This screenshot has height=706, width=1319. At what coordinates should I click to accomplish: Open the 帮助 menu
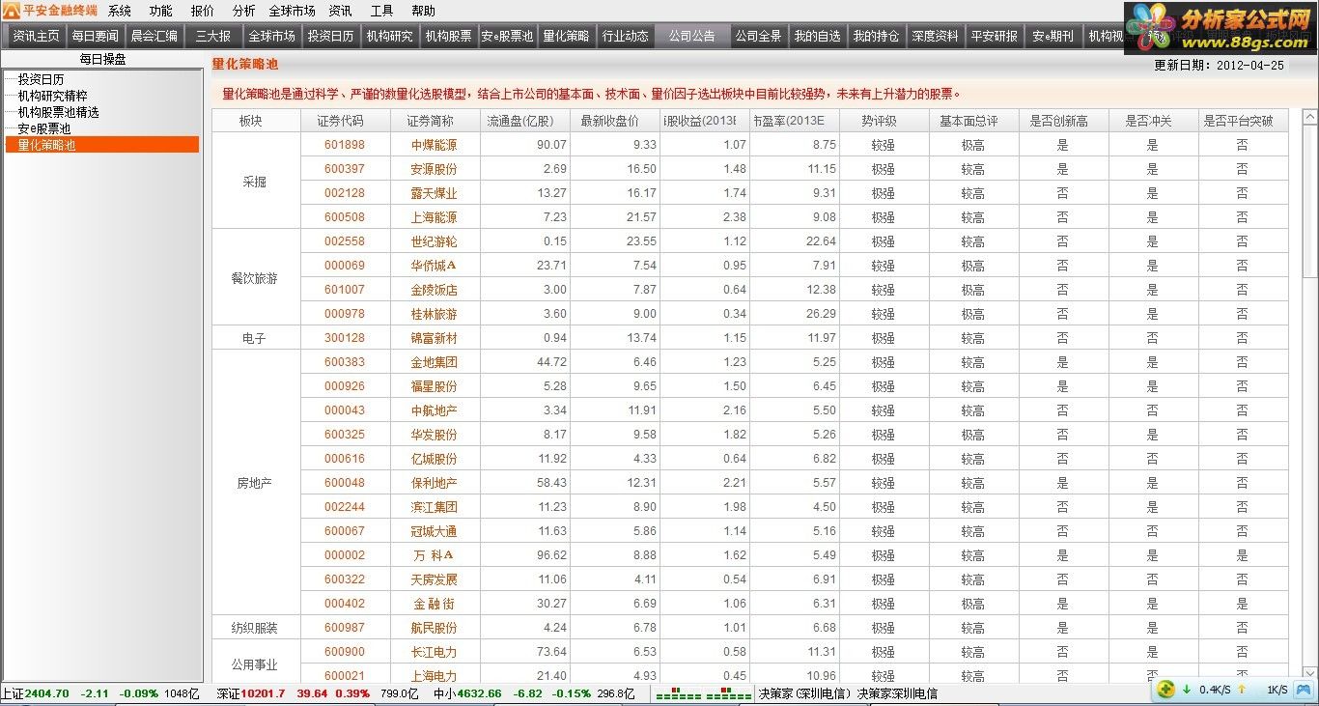click(423, 11)
